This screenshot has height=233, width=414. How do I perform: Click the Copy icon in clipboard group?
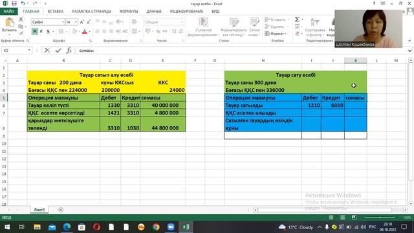pyautogui.click(x=21, y=26)
